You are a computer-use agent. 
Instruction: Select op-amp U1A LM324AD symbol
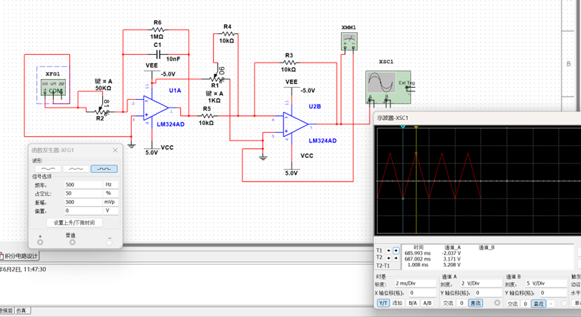(156, 108)
